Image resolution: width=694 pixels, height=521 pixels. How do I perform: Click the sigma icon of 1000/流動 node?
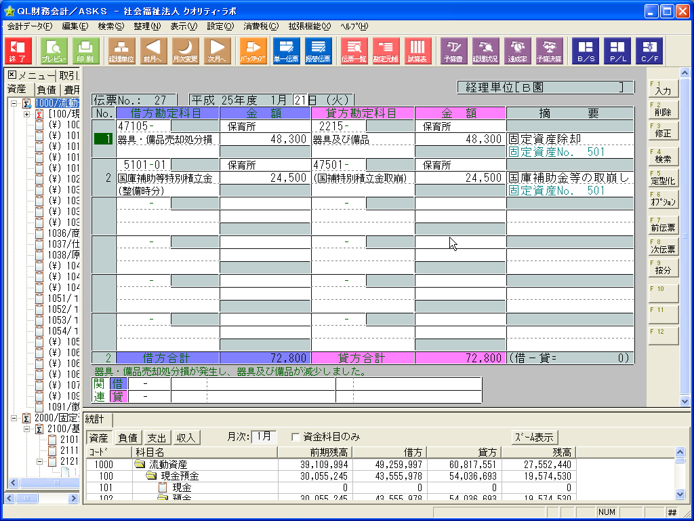point(27,104)
